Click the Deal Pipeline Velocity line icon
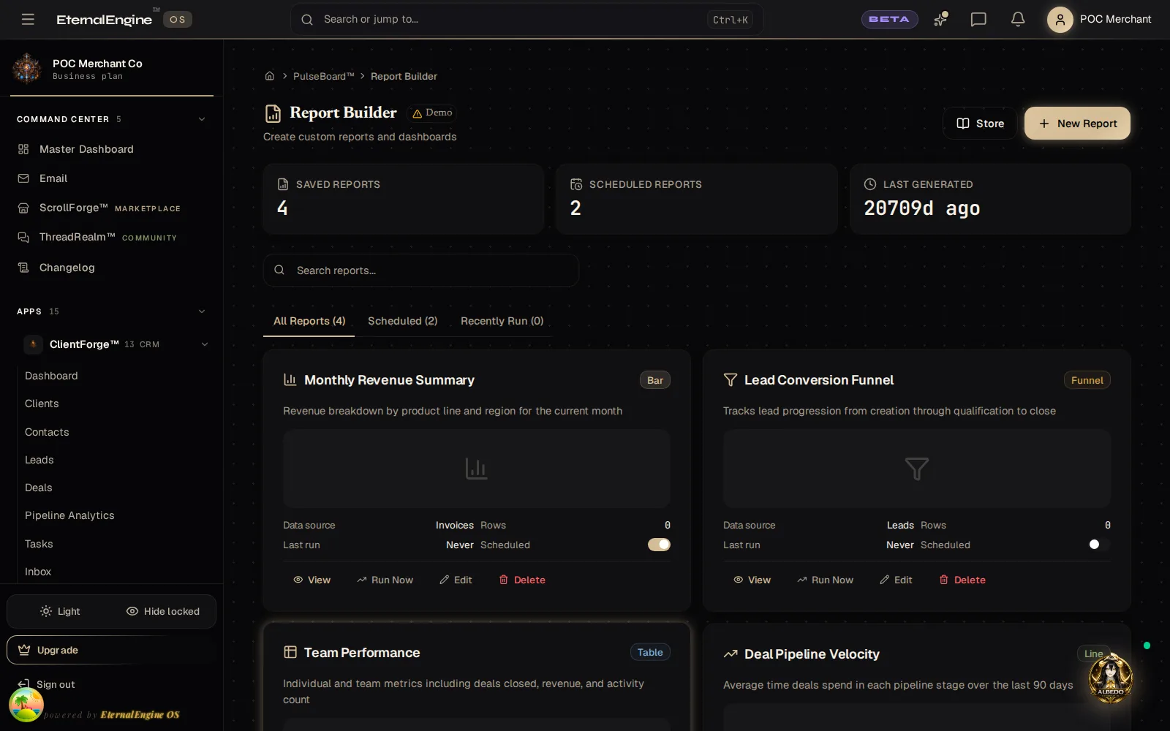 click(731, 654)
